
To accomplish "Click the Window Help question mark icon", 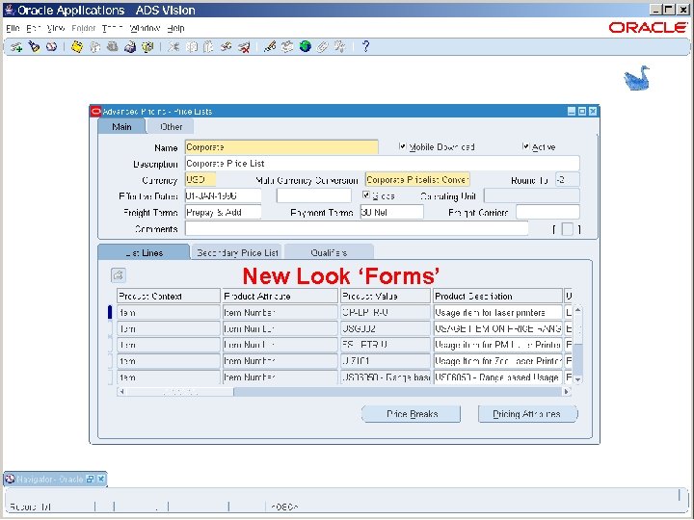I will 365,46.
